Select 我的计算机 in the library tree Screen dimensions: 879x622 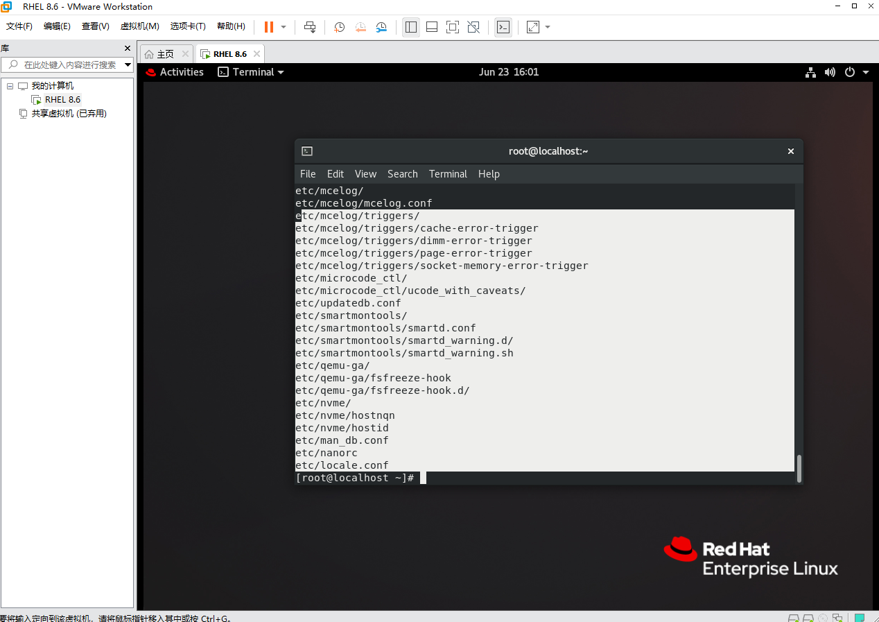click(53, 86)
